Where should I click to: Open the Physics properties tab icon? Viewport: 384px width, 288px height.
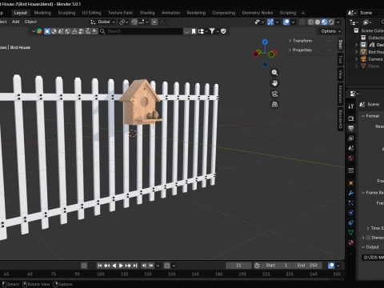click(x=351, y=213)
